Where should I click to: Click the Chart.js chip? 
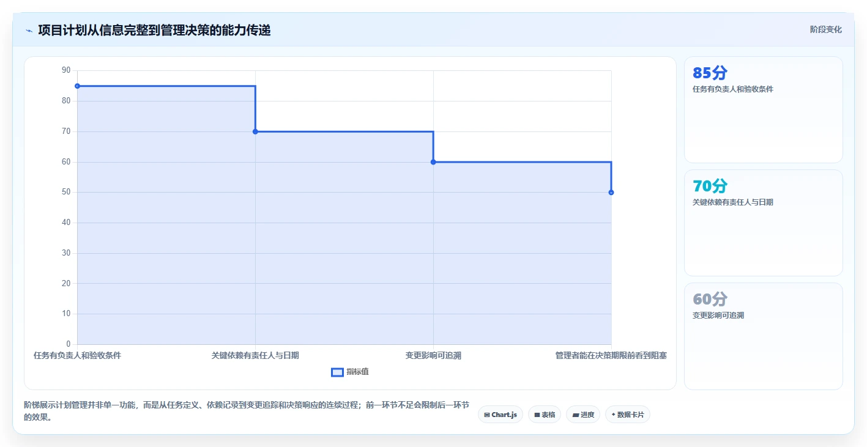(x=500, y=415)
